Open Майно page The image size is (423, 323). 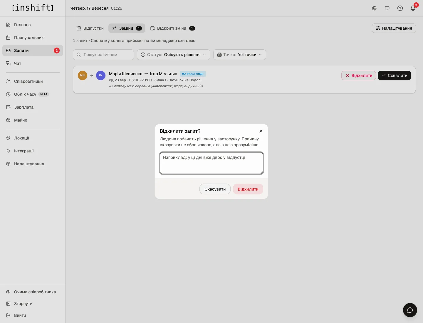[x=33, y=120]
